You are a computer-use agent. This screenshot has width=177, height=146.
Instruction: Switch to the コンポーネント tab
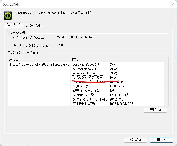click(x=32, y=26)
